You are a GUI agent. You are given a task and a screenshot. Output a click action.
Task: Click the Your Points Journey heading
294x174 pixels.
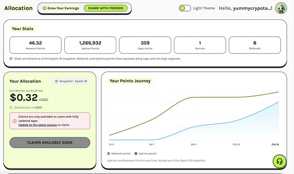pos(130,81)
